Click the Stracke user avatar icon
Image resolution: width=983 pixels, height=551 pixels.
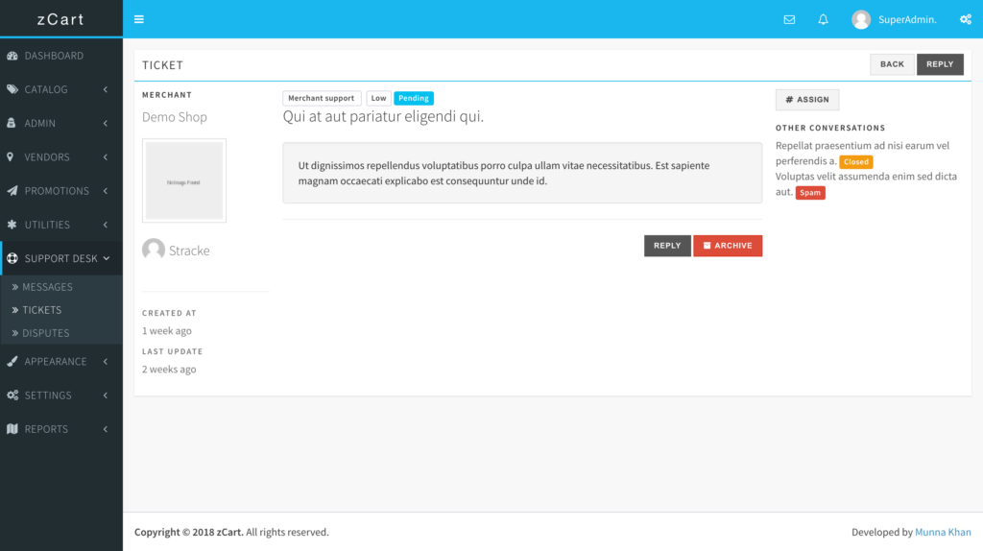point(153,250)
